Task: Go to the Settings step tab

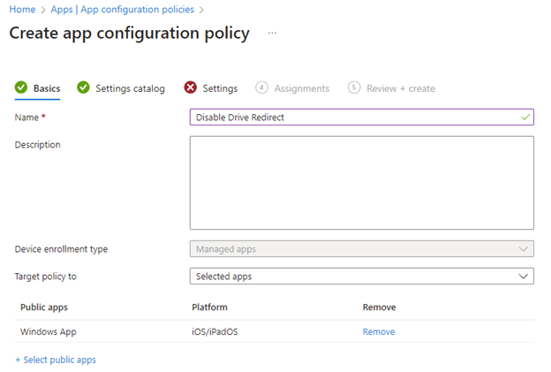Action: pyautogui.click(x=220, y=88)
